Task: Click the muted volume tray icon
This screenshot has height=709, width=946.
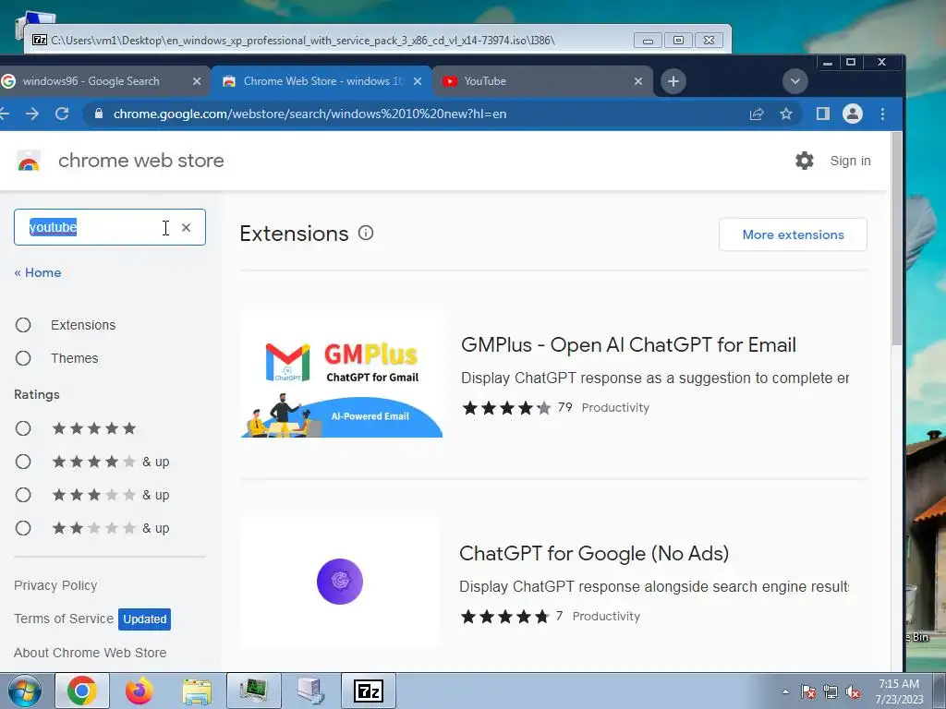Action: pos(853,691)
